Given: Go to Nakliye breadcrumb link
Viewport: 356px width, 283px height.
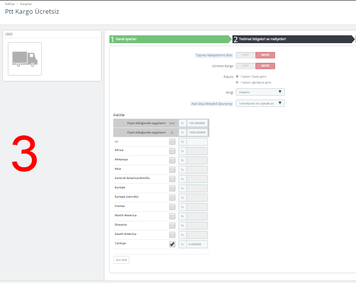Looking at the screenshot, I should click(x=10, y=4).
